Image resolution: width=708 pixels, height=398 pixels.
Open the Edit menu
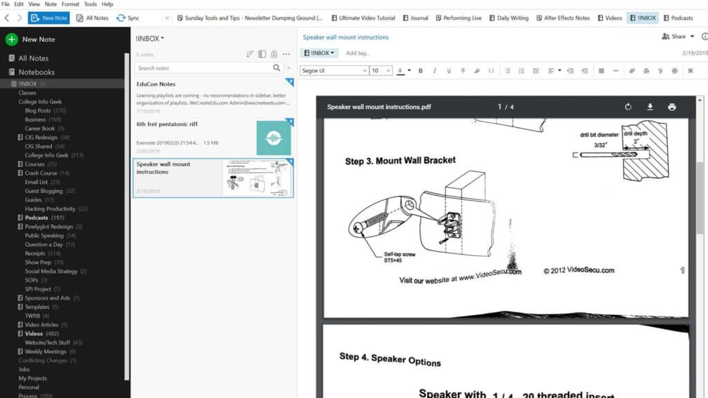pos(19,4)
